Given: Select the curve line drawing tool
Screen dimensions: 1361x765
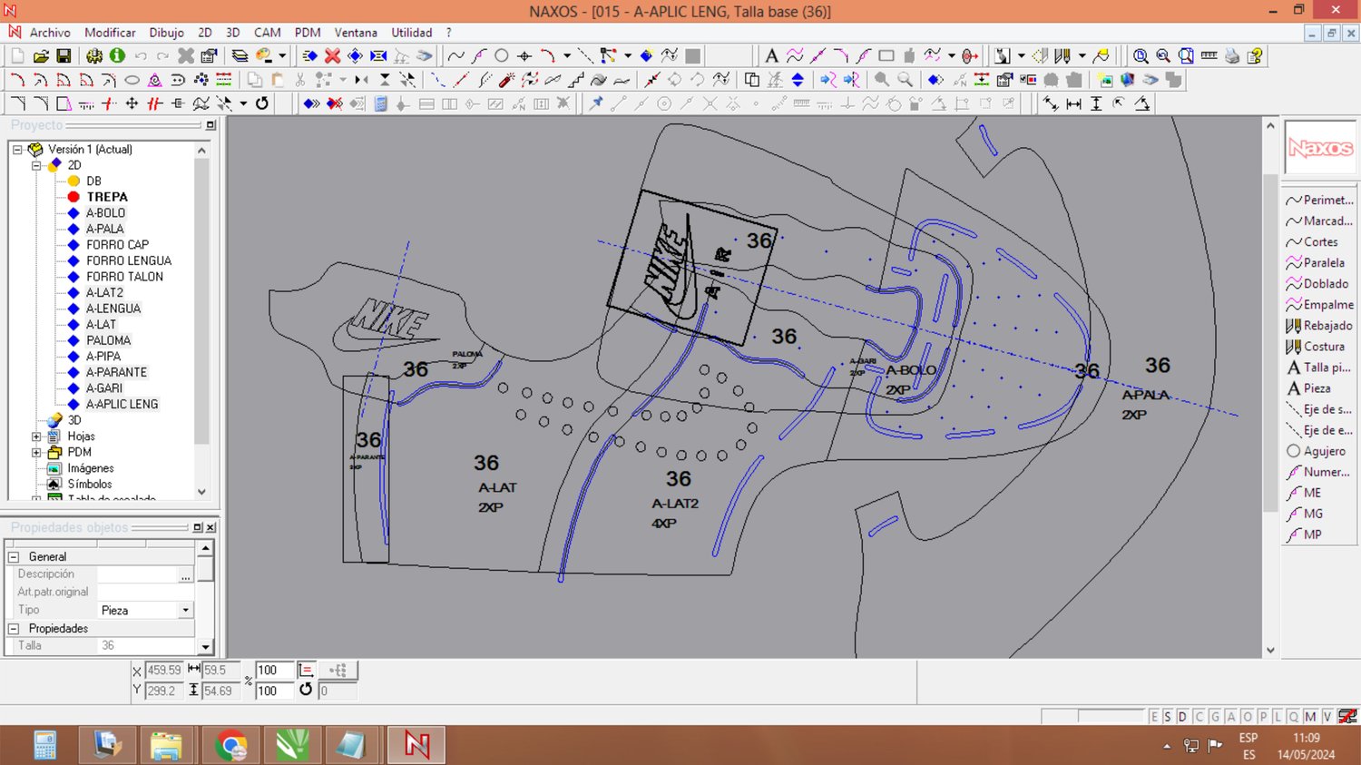Looking at the screenshot, I should [x=455, y=56].
